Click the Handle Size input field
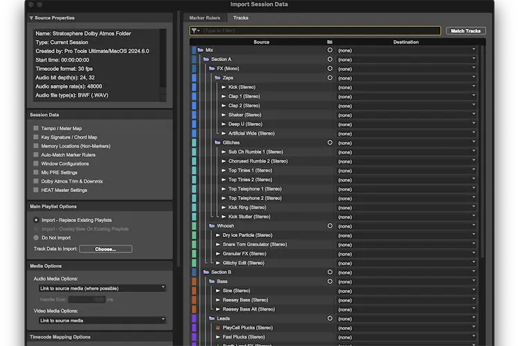The width and height of the screenshot is (519, 346). pos(86,300)
